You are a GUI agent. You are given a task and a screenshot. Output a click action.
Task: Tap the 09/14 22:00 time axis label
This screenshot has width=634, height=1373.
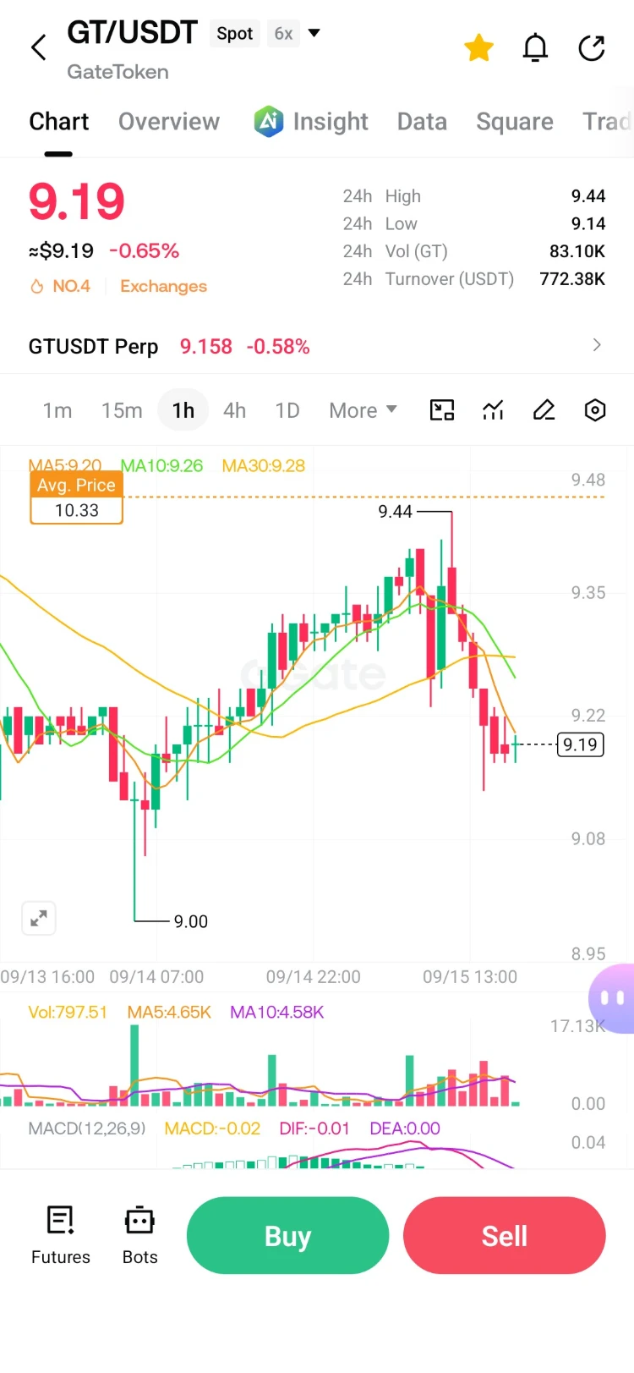(x=314, y=977)
